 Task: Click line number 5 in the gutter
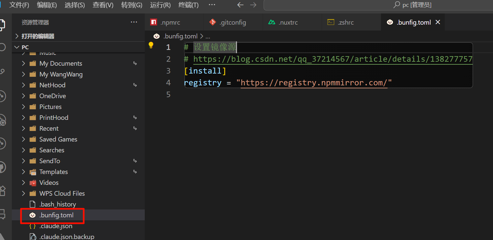(x=168, y=95)
